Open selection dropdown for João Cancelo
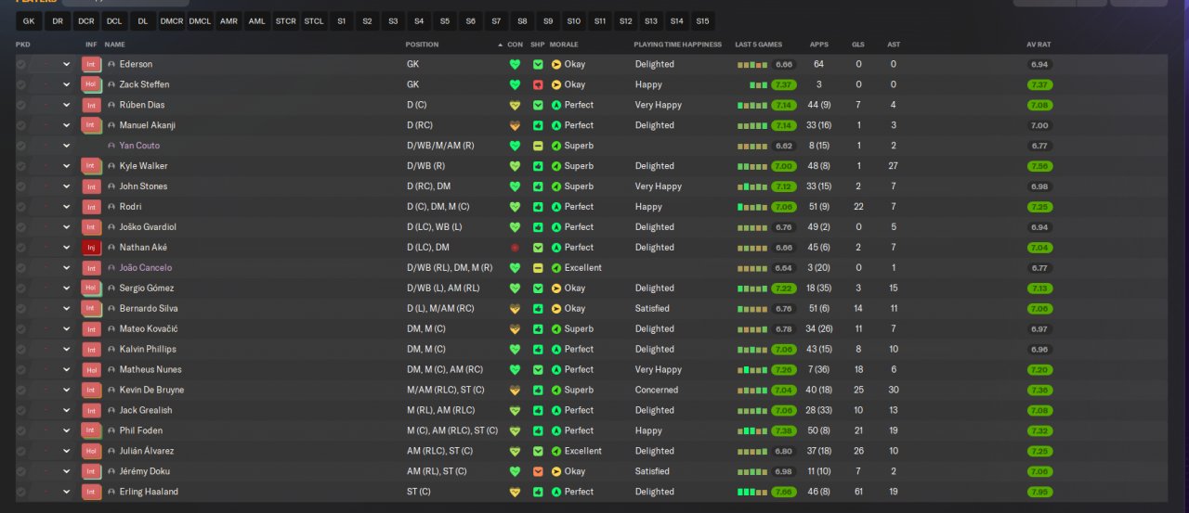1189x513 pixels. (66, 268)
